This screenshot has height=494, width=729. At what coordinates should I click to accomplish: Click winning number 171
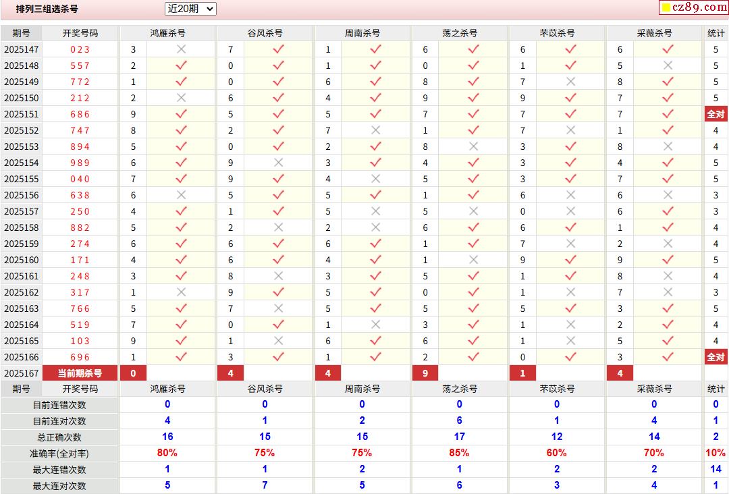pos(80,260)
